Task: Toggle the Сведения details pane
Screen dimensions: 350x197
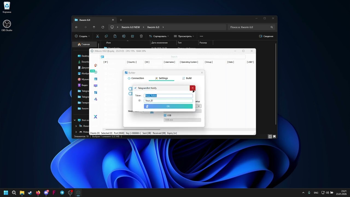Action: [266, 36]
